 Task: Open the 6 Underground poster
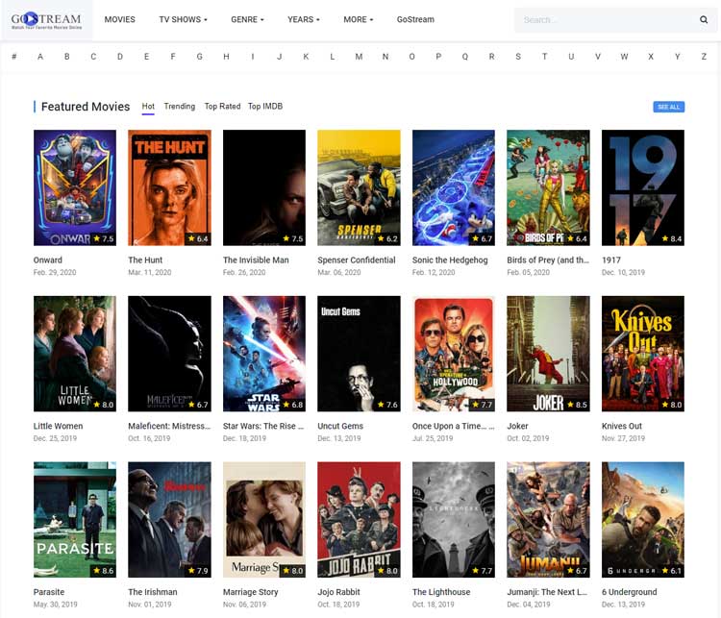click(x=643, y=520)
